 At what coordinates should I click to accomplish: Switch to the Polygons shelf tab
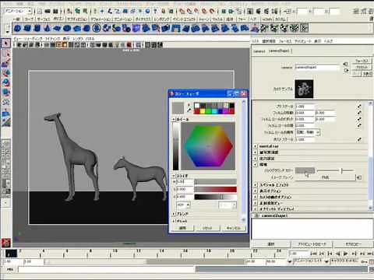pos(58,19)
